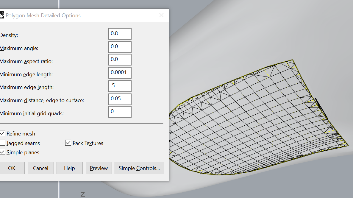
Task: Click OK to apply the mesh settings
Action: (x=12, y=168)
